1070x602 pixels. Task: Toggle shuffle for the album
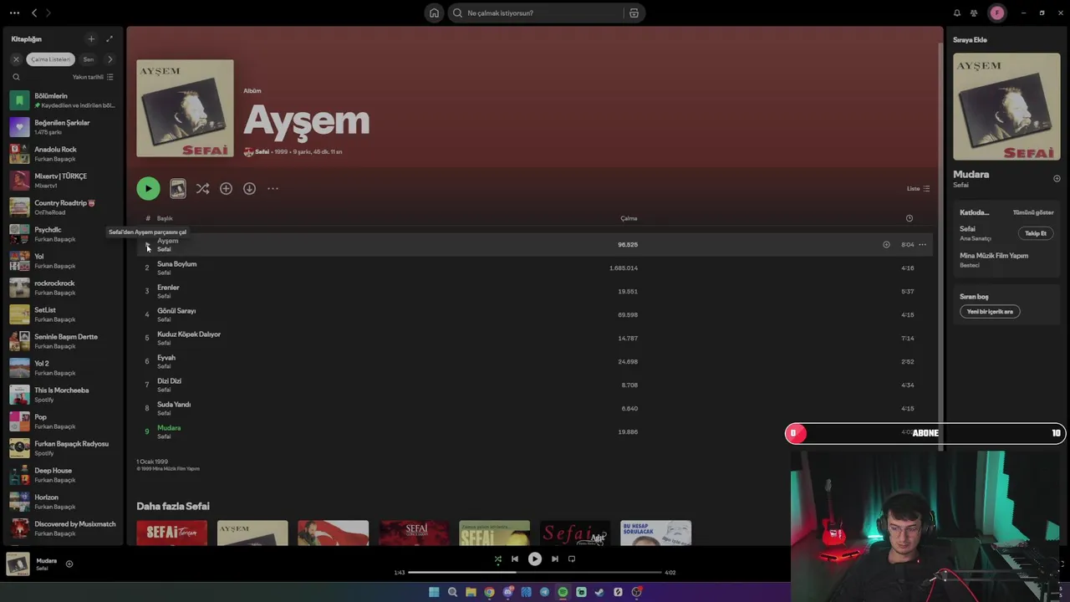(202, 189)
